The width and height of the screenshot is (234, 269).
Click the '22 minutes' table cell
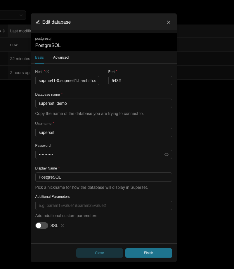(20, 59)
